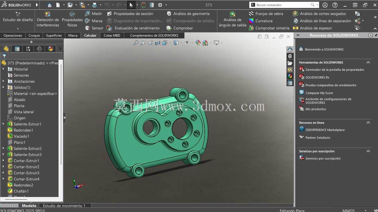Open the Cotas MBD tab

coord(112,36)
